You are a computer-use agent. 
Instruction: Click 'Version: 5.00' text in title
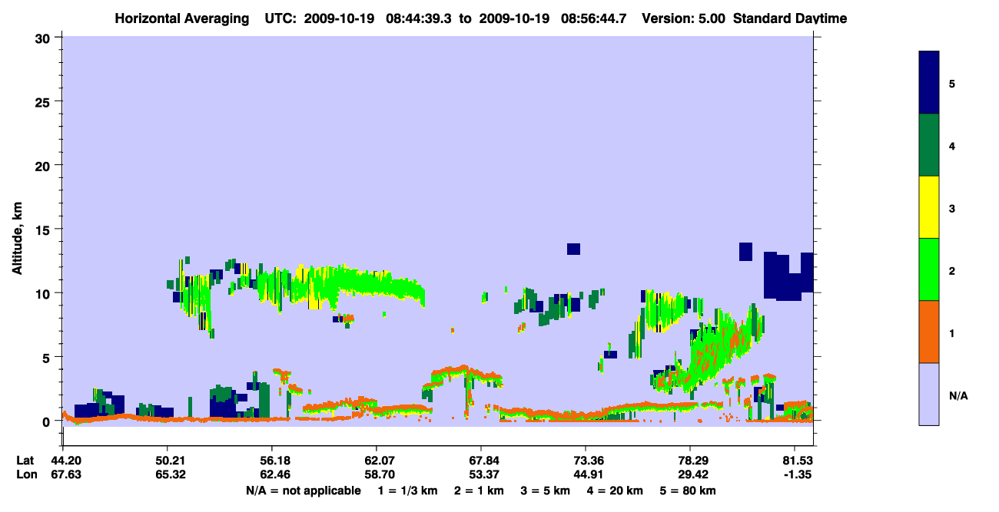pyautogui.click(x=685, y=18)
